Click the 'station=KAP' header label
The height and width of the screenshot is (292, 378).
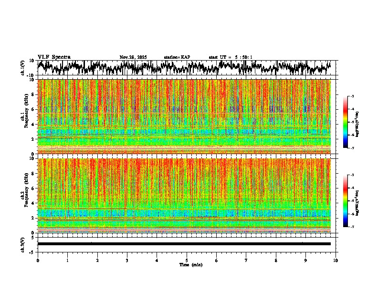click(177, 57)
